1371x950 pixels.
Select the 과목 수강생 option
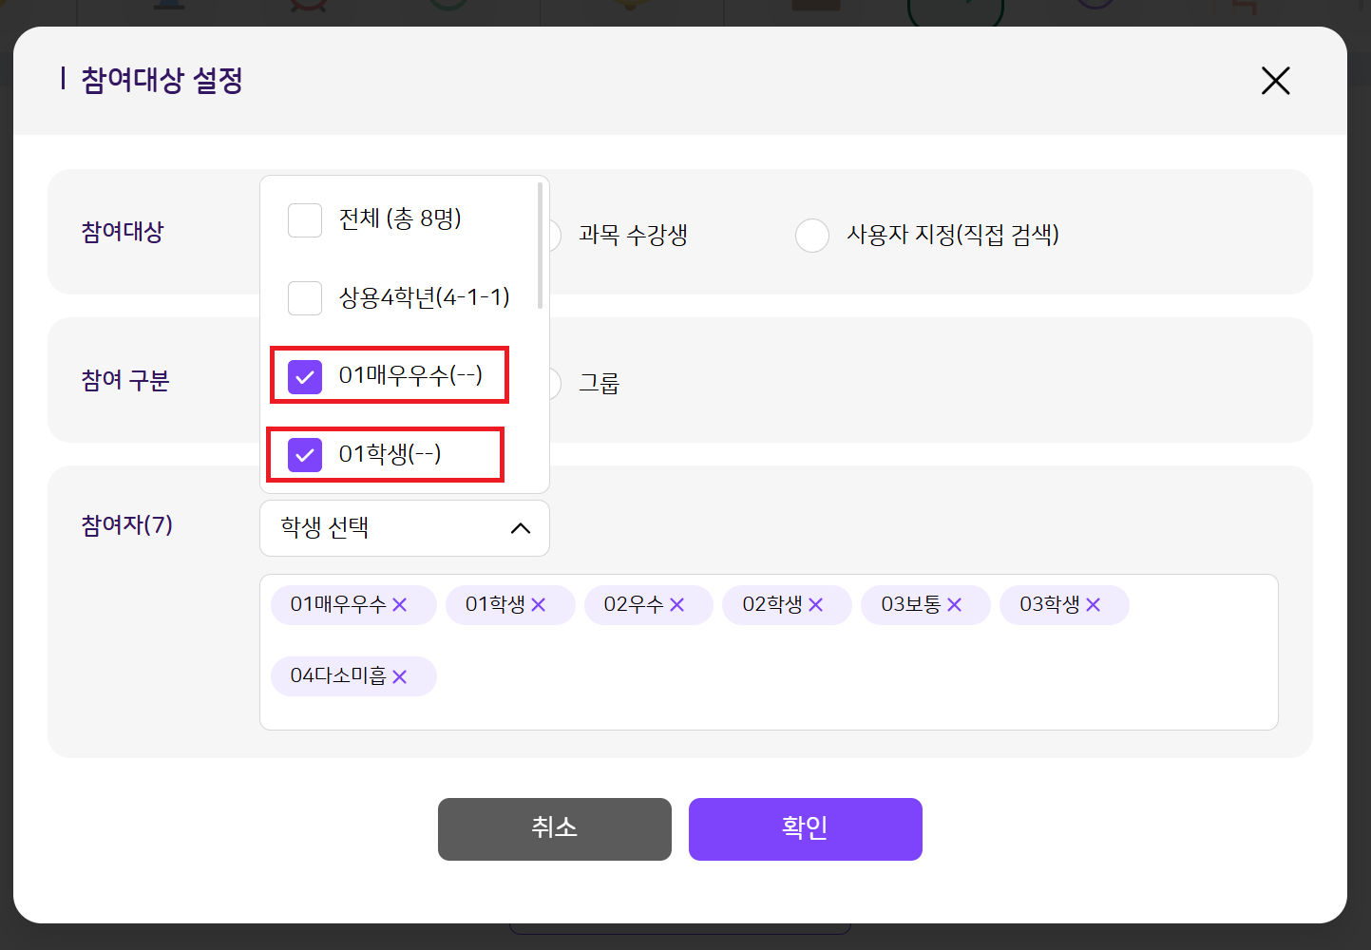coord(632,235)
